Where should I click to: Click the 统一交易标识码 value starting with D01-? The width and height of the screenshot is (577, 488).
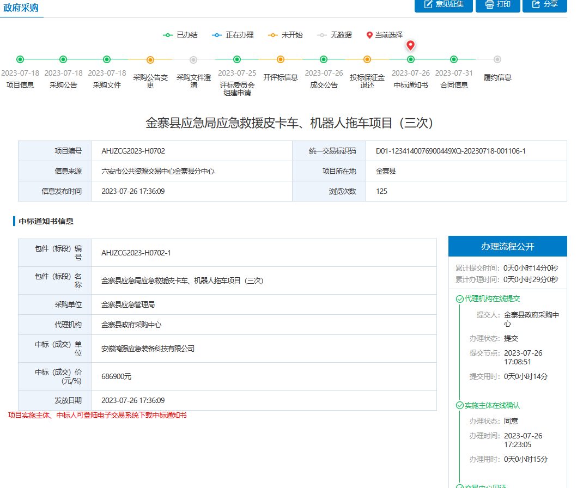tap(451, 151)
